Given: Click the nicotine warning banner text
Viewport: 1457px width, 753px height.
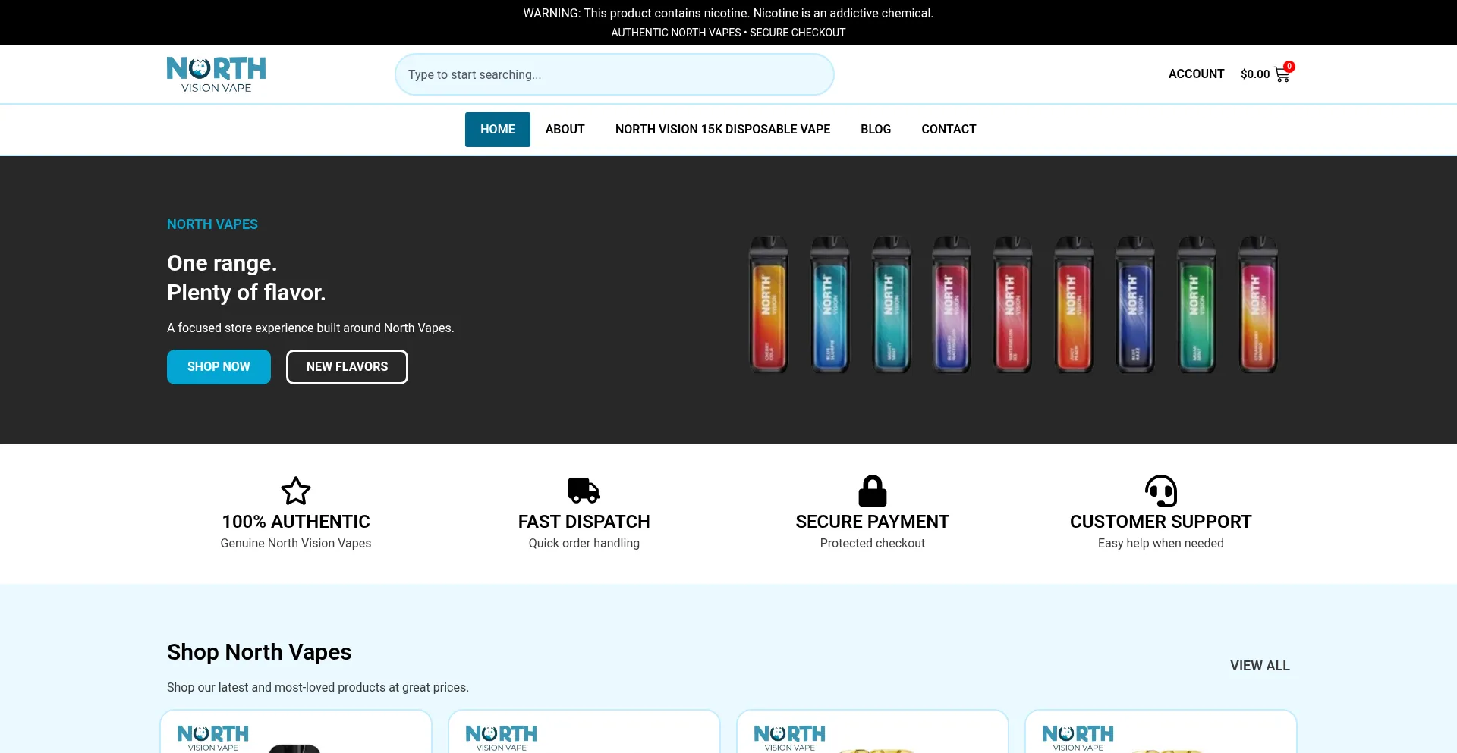Looking at the screenshot, I should (x=728, y=14).
